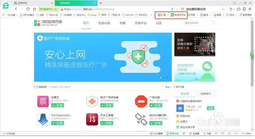Open the skin shirt icon in title bar
The image size is (255, 139).
[x=235, y=3]
